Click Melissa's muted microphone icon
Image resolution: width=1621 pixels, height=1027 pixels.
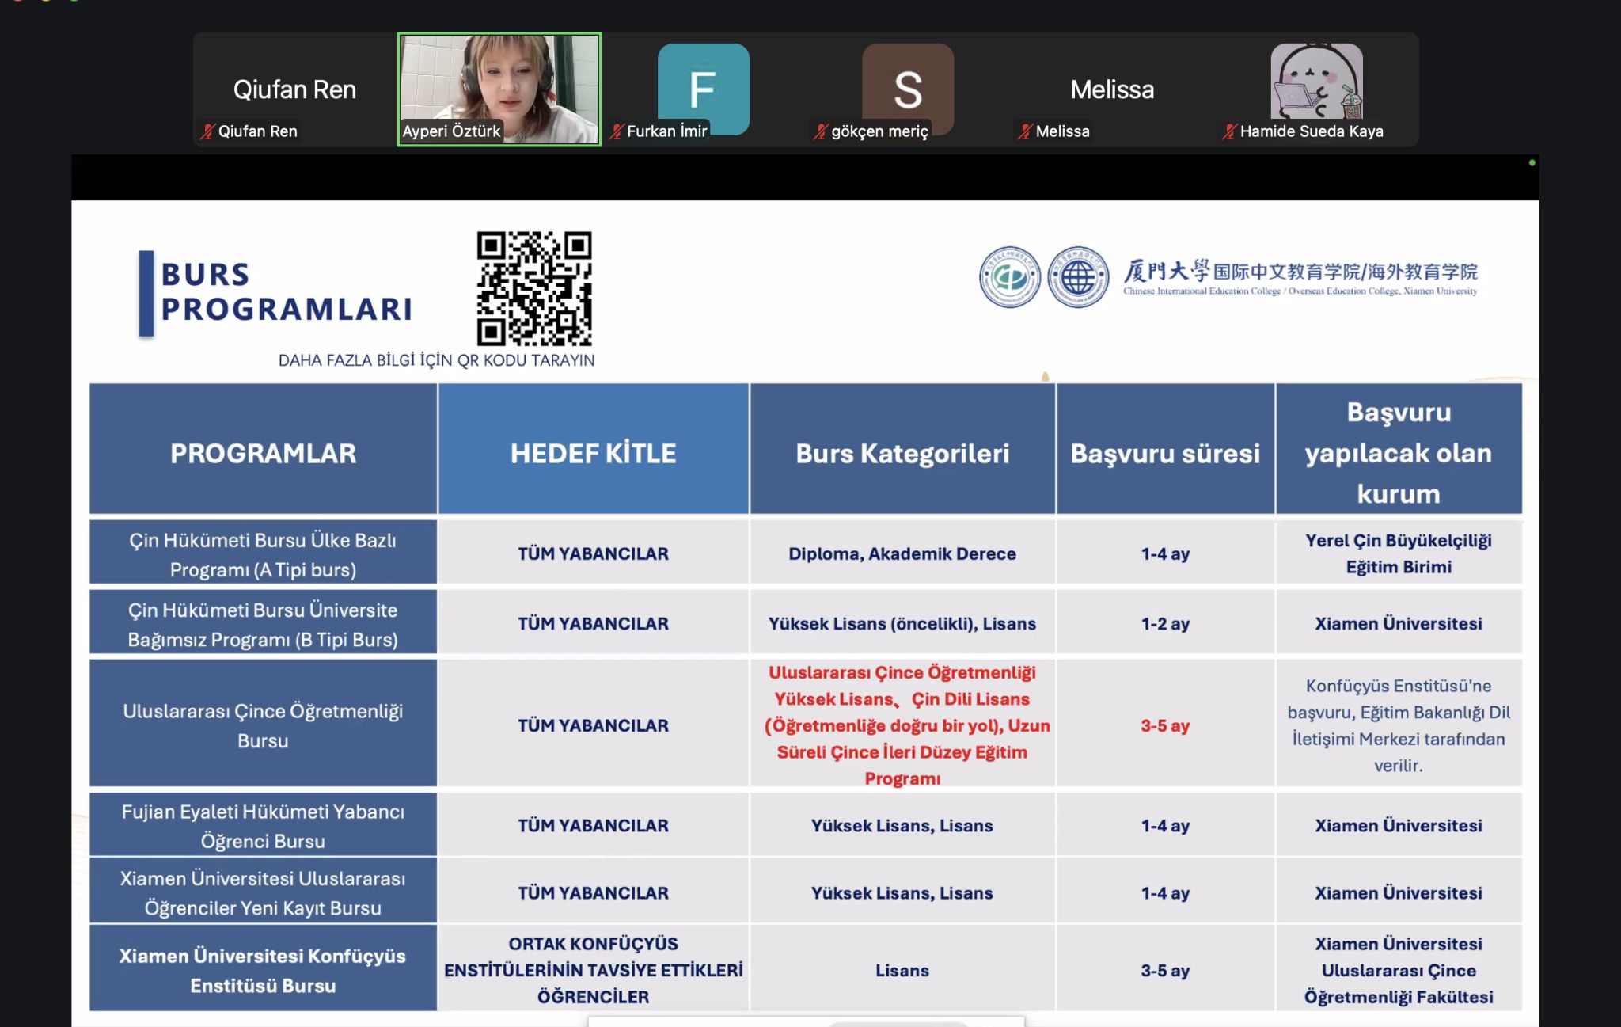[x=1025, y=131]
